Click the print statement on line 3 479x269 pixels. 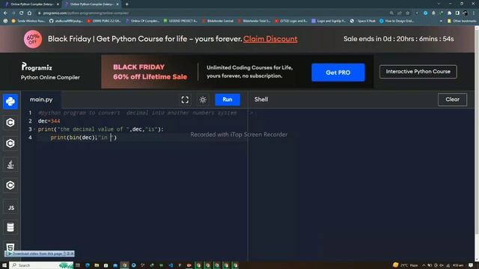pos(101,129)
